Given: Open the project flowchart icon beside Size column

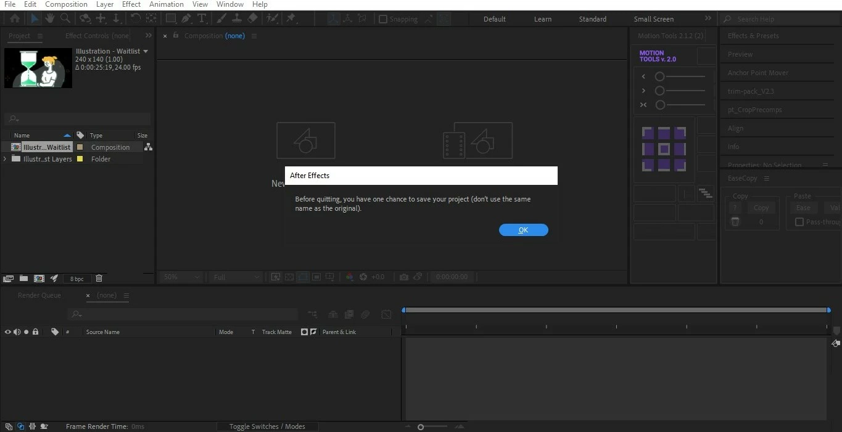Looking at the screenshot, I should click(x=148, y=147).
